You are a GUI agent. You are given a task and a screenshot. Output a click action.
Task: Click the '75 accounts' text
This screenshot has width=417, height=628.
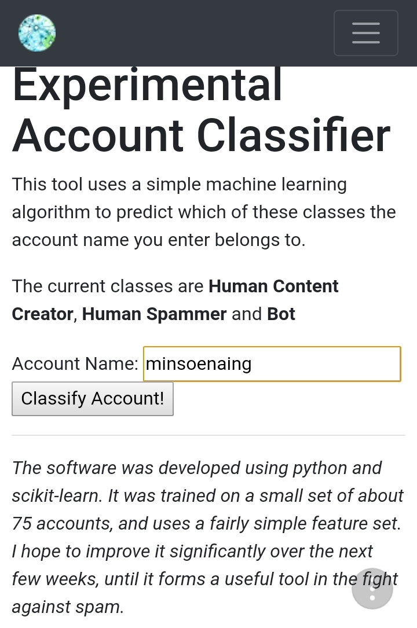[62, 524]
